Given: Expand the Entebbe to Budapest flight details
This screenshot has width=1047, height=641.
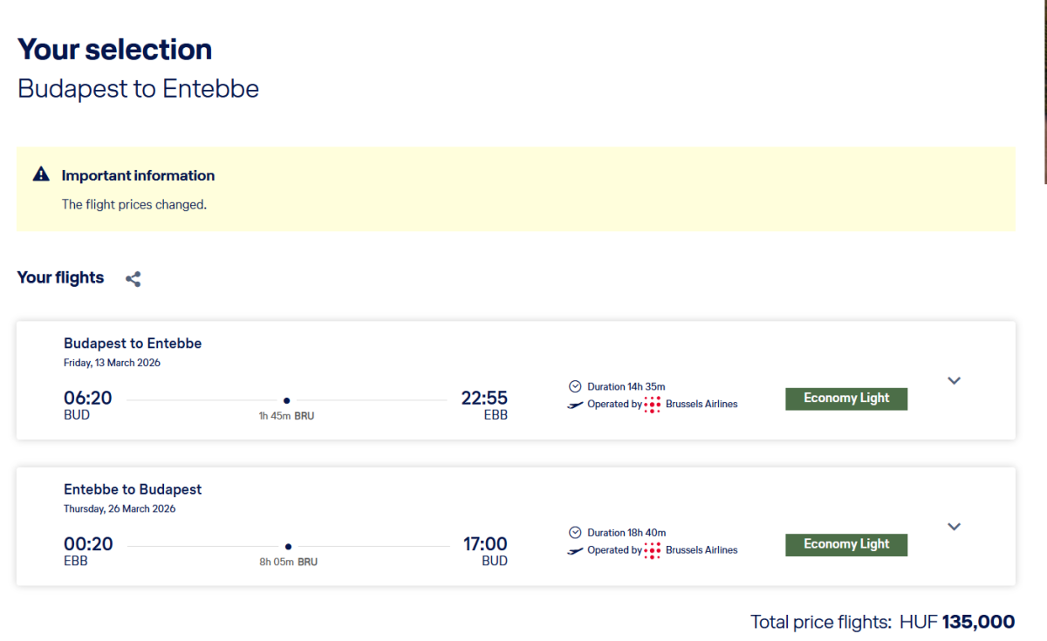Looking at the screenshot, I should pos(954,526).
